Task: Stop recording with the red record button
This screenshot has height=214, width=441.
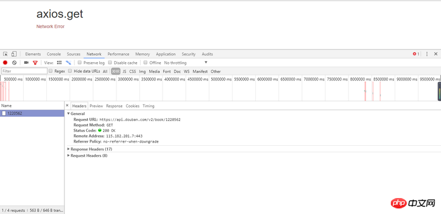Action: point(5,63)
